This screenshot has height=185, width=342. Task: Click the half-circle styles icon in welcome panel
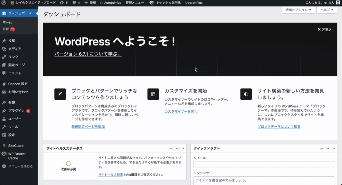pyautogui.click(x=246, y=94)
